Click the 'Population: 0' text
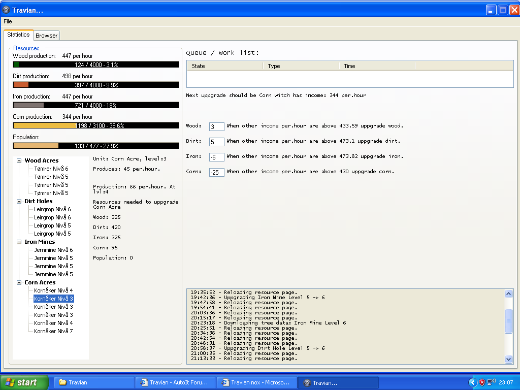Screen dimensions: 520x390 (x=113, y=258)
